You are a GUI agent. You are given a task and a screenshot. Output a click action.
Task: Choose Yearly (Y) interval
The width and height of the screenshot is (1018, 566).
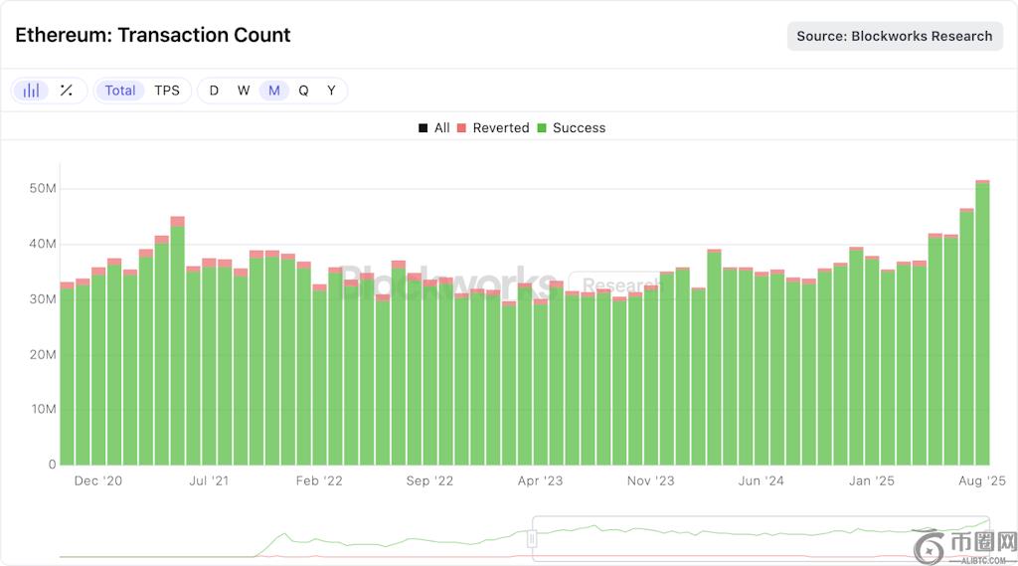(332, 91)
